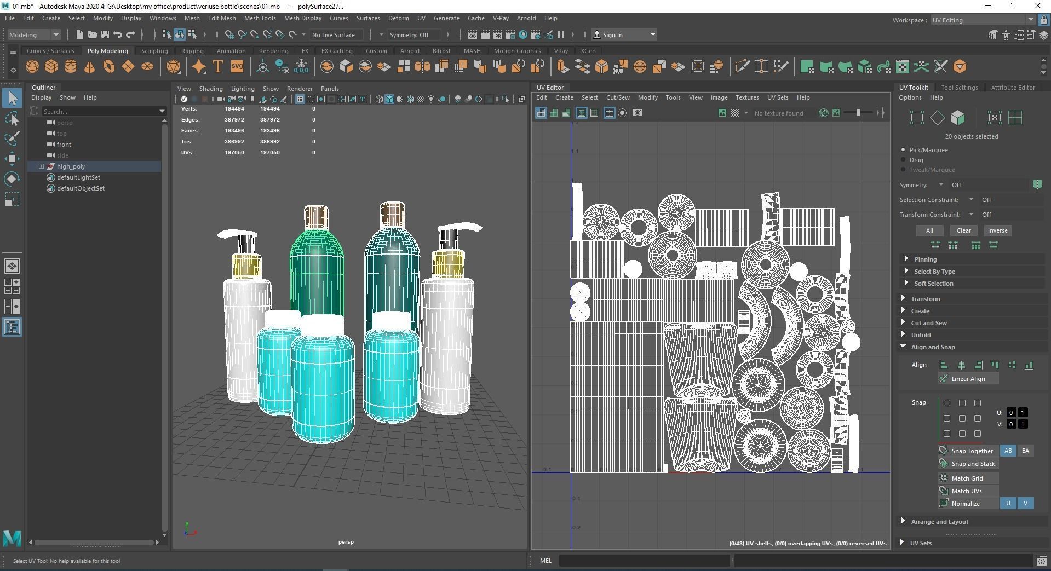Adjust UV Editor texture dim slider
1051x571 pixels.
point(858,113)
